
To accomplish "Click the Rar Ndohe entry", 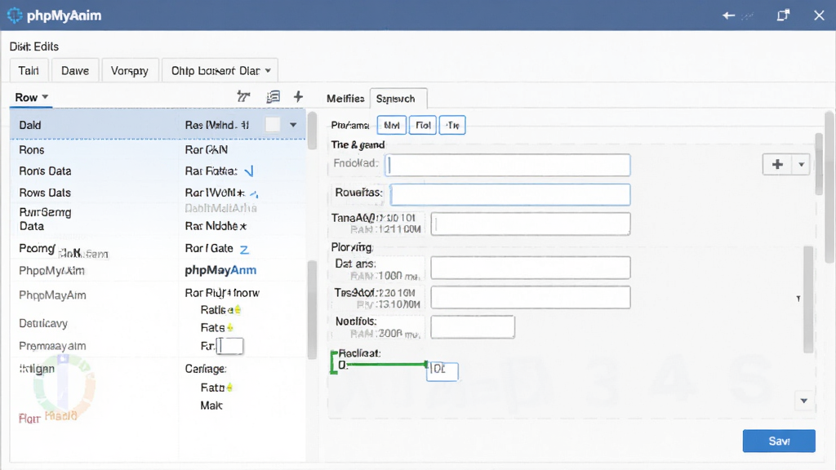I will pyautogui.click(x=216, y=226).
